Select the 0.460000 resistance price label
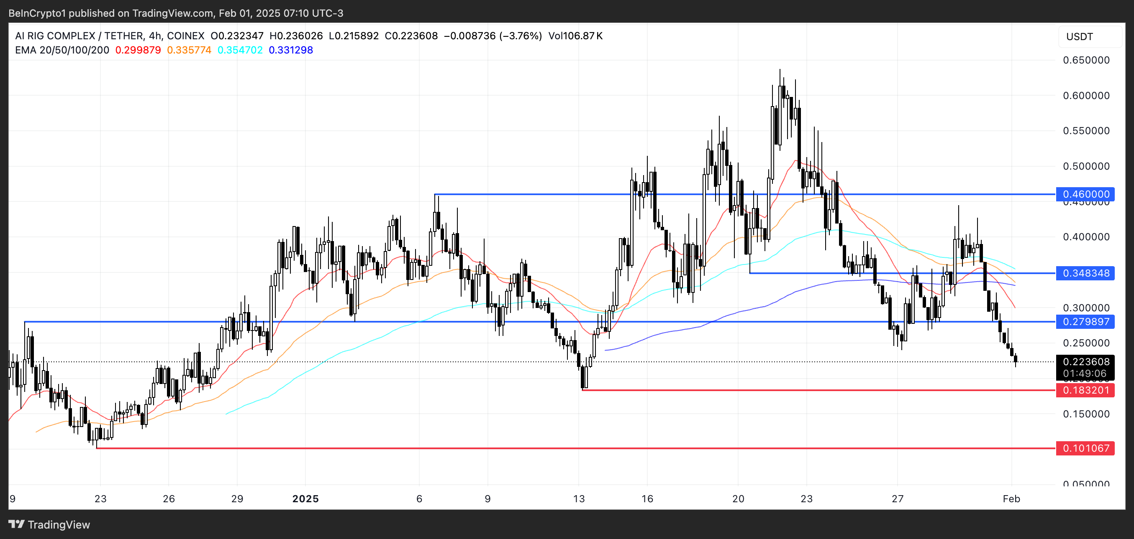This screenshot has height=539, width=1134. [x=1085, y=194]
